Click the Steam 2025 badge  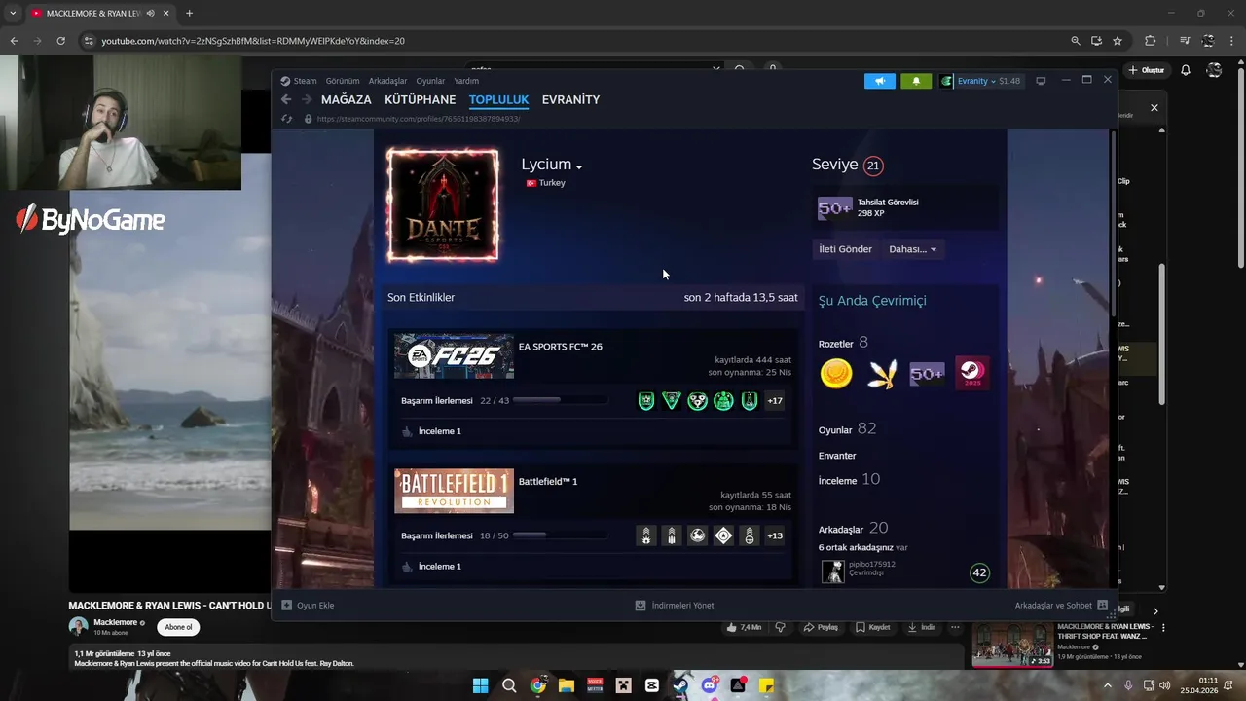tap(971, 374)
